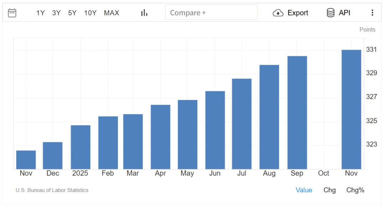Click the 331 axis value
The width and height of the screenshot is (385, 209).
pyautogui.click(x=371, y=49)
